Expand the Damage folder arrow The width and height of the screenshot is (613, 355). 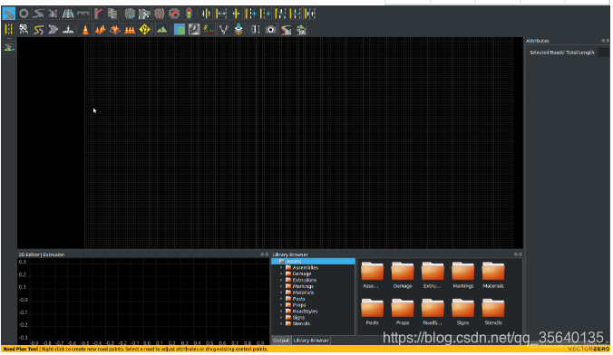(x=281, y=274)
